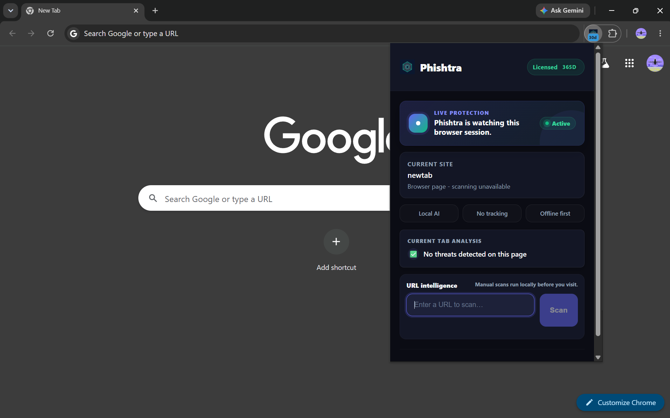Click the LIVE PROTECTION label
The width and height of the screenshot is (670, 418).
tap(461, 113)
